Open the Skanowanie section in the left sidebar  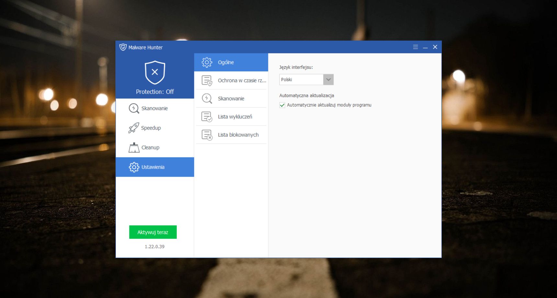(x=155, y=108)
